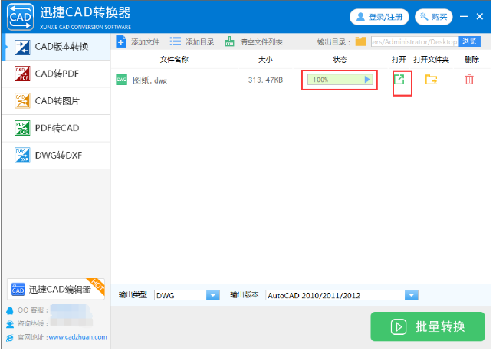Click the 迅捷CAD编辑器 blue app icon

point(18,290)
